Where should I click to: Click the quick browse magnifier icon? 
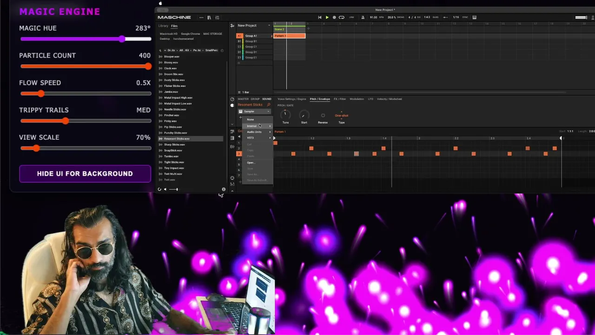269,105
